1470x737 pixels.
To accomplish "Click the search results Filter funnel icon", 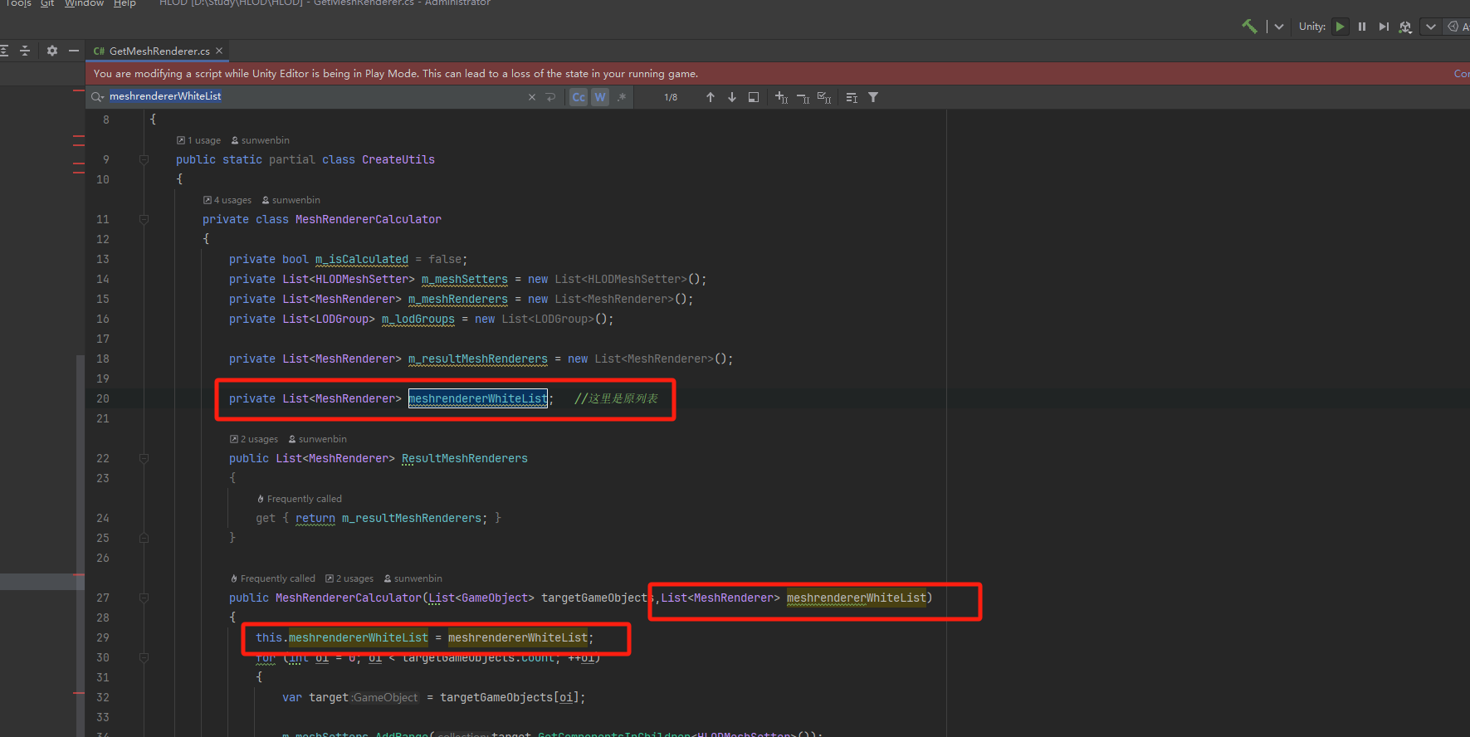I will [x=873, y=97].
